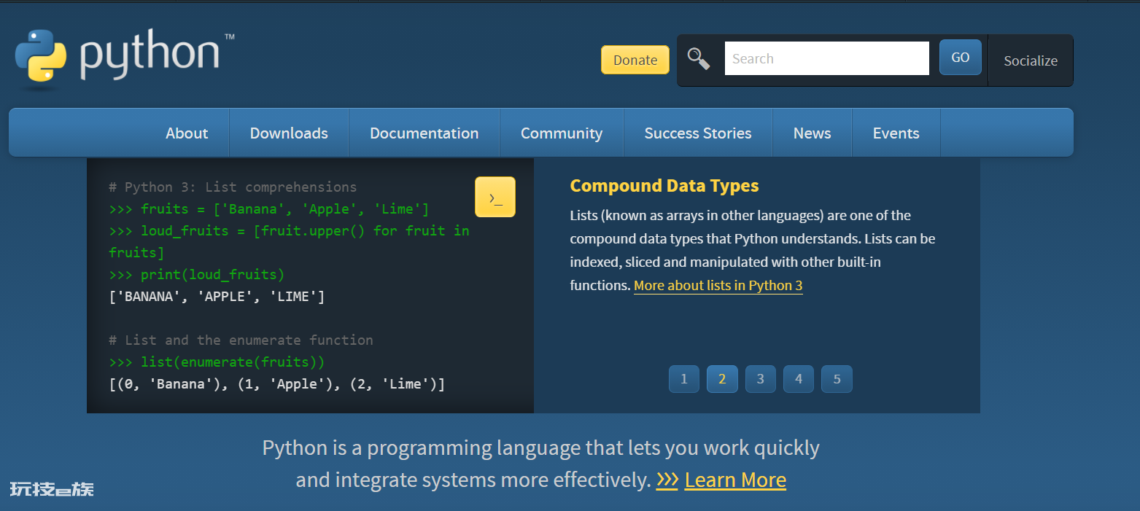This screenshot has height=511, width=1140.
Task: Open the Events menu item
Action: point(896,133)
